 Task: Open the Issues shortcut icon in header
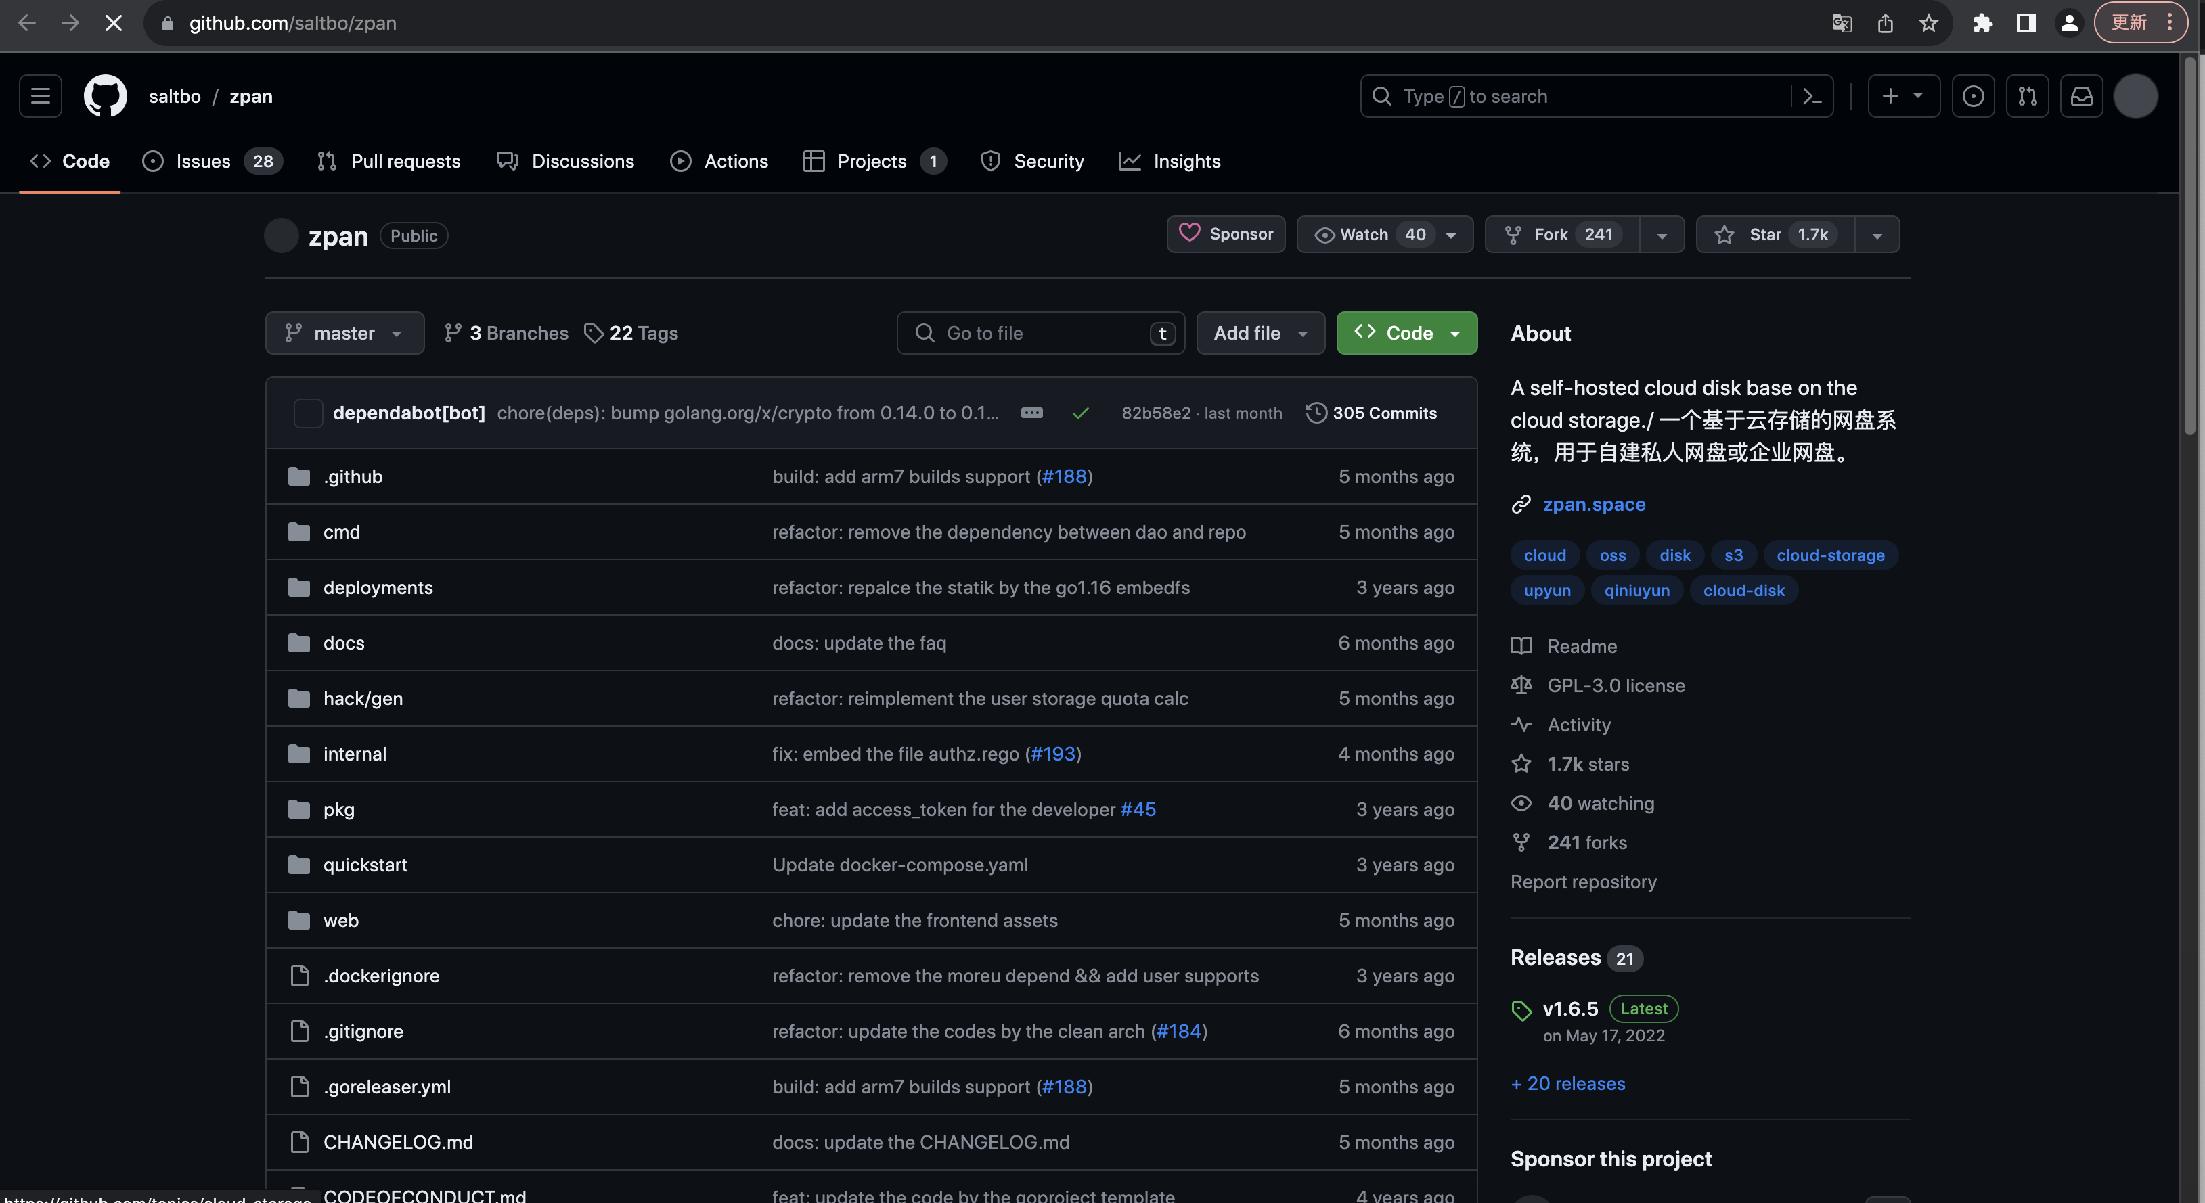(1972, 96)
